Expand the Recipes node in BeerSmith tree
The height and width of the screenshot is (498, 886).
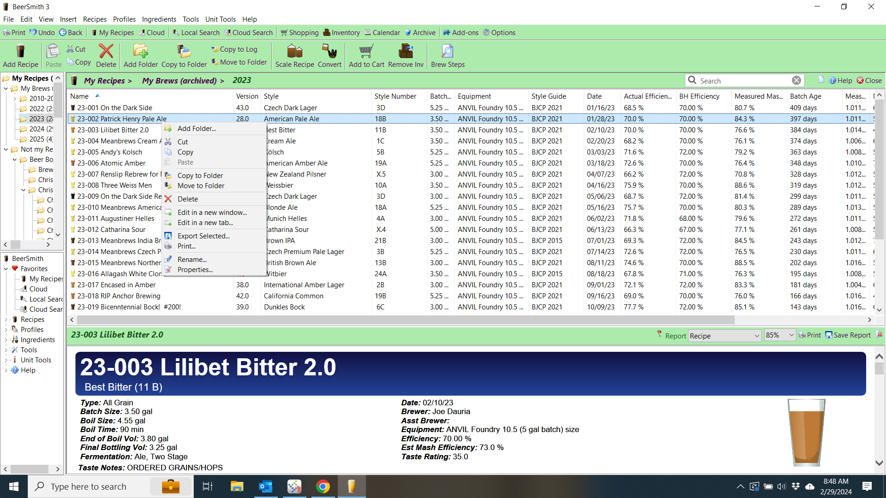click(x=6, y=320)
